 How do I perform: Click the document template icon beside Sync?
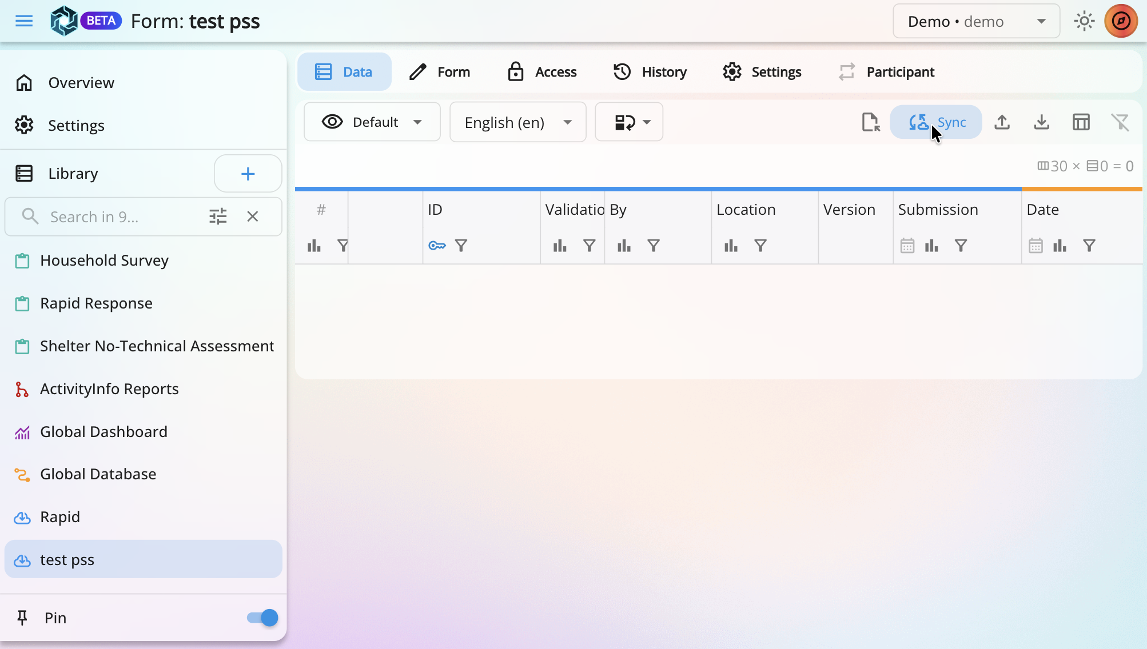(870, 122)
